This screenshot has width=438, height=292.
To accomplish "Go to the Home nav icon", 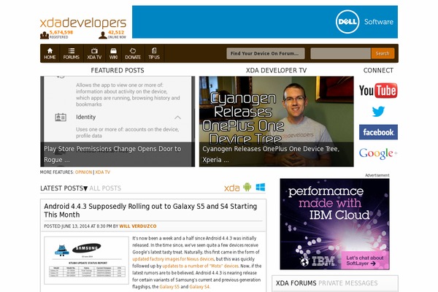I will point(50,53).
